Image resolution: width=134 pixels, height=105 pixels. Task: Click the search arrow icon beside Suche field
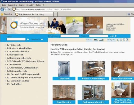[x=28, y=39]
